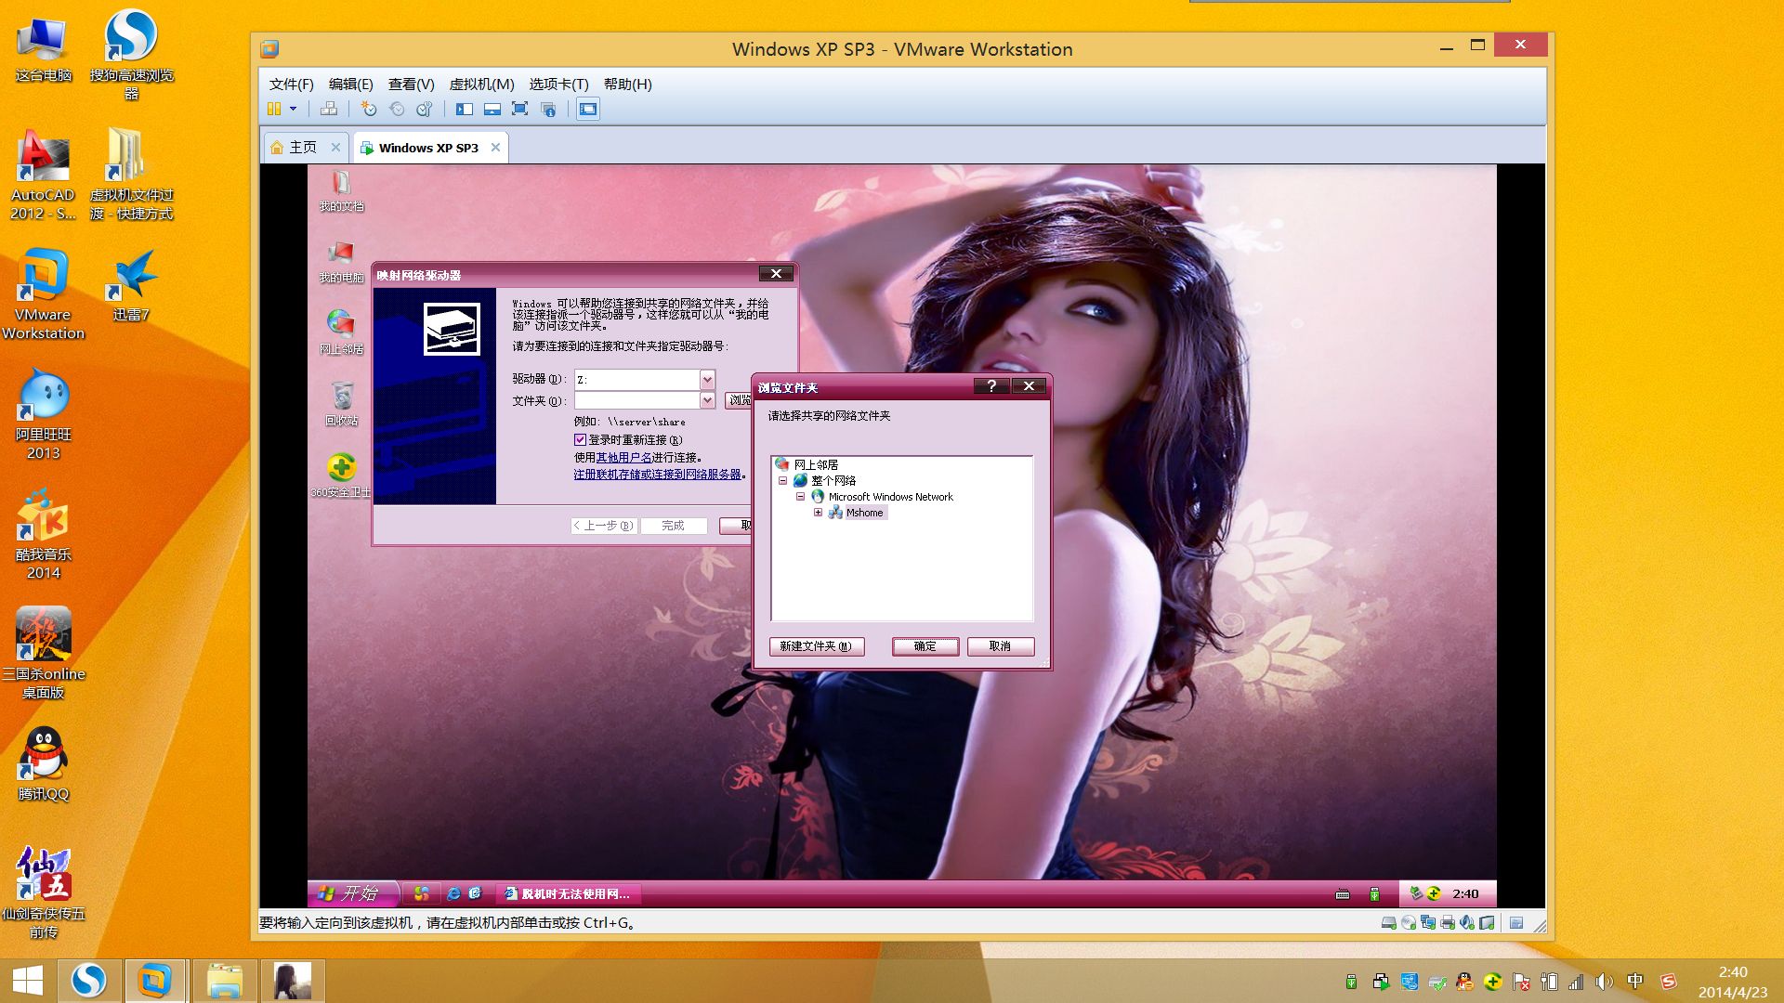Click the XP 开始 start button
The height and width of the screenshot is (1003, 1784).
coord(353,893)
